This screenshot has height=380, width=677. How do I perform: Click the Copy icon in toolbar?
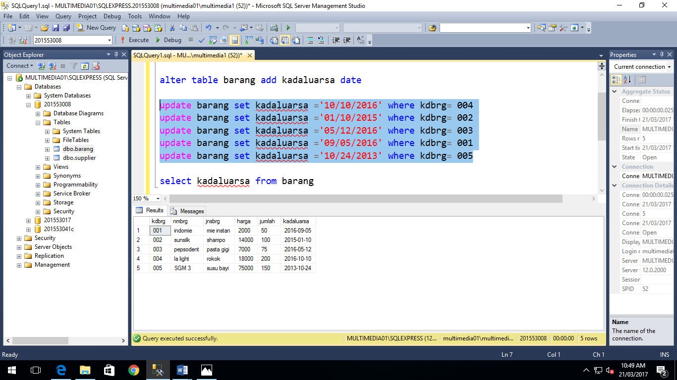point(183,28)
